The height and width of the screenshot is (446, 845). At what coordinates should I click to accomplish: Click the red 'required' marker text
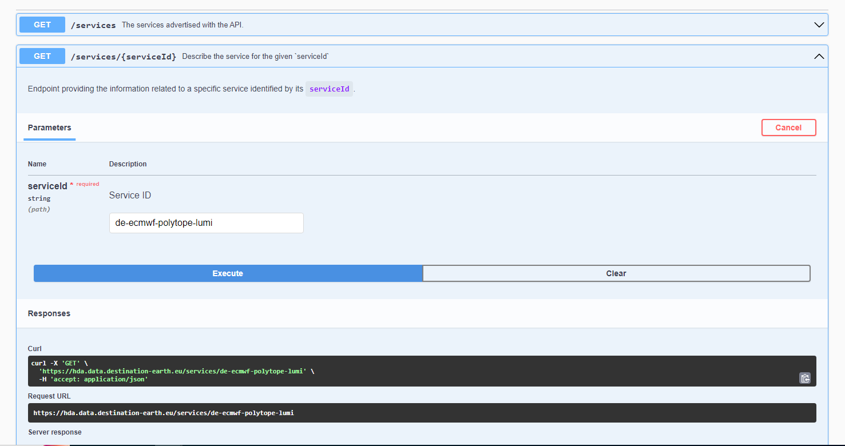coord(88,184)
